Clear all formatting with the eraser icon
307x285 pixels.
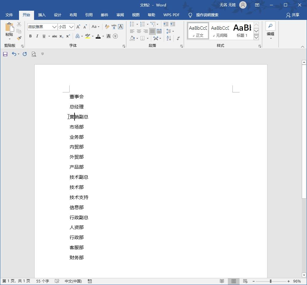[107, 26]
